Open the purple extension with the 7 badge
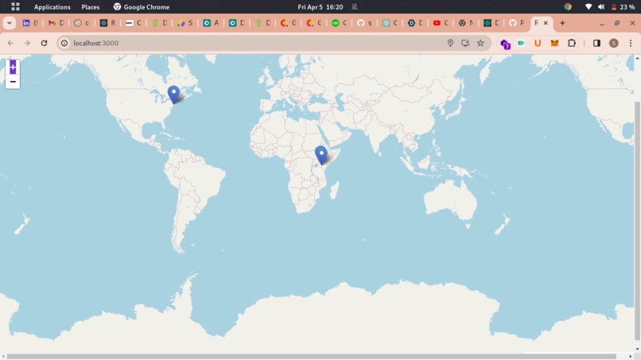Screen dimensions: 641x360 point(505,44)
